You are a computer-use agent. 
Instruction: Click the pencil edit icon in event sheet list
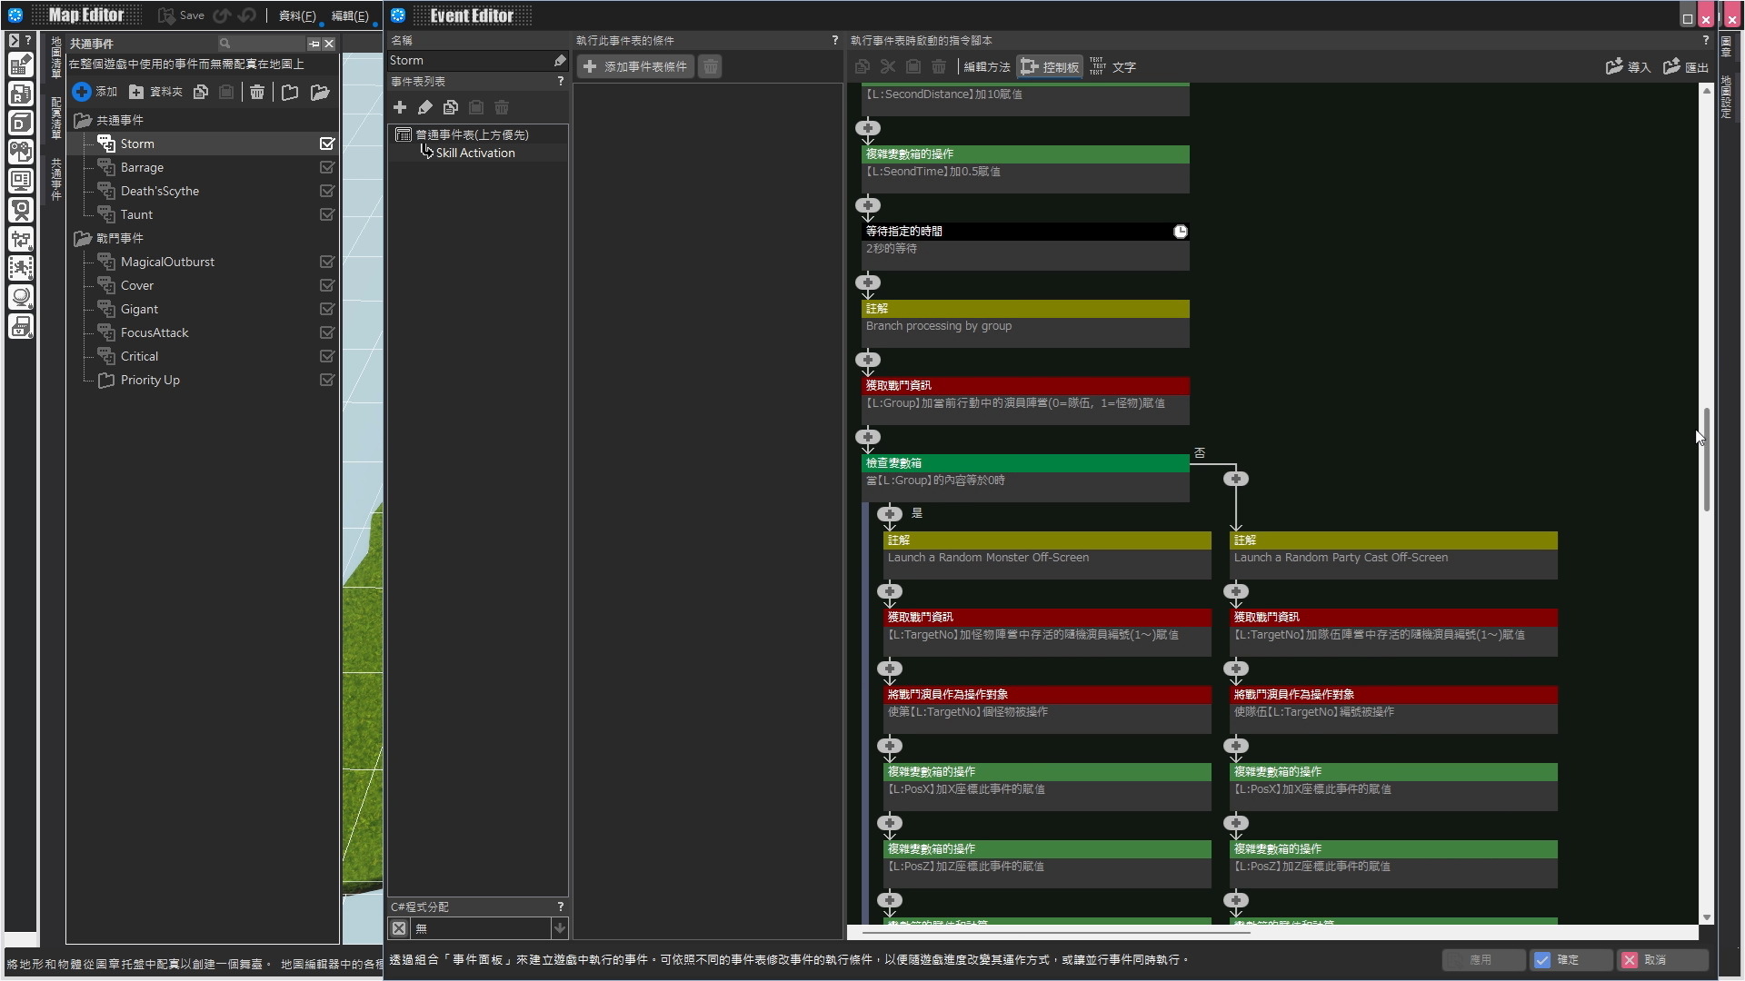coord(424,107)
